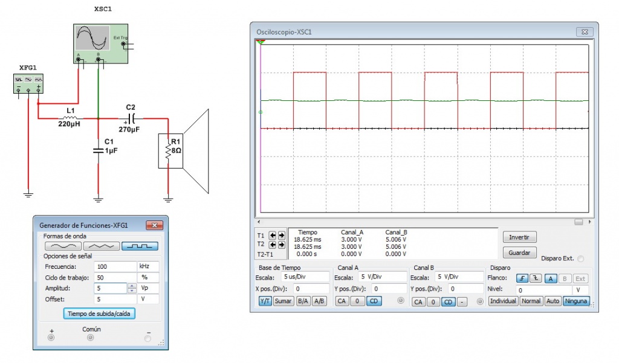Open the Vp amplitude unit selector

pyautogui.click(x=148, y=288)
